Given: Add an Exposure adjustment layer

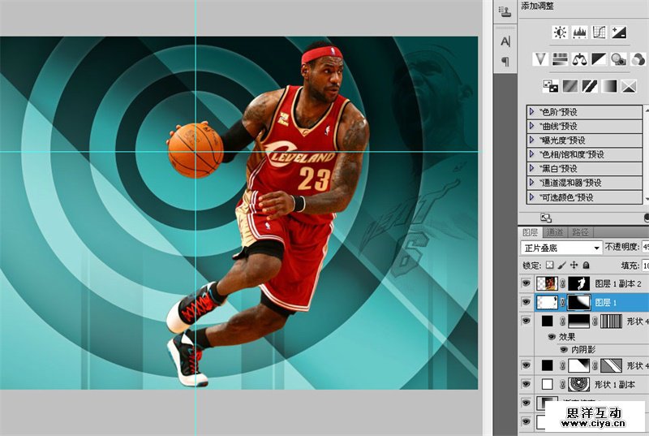Looking at the screenshot, I should (619, 32).
